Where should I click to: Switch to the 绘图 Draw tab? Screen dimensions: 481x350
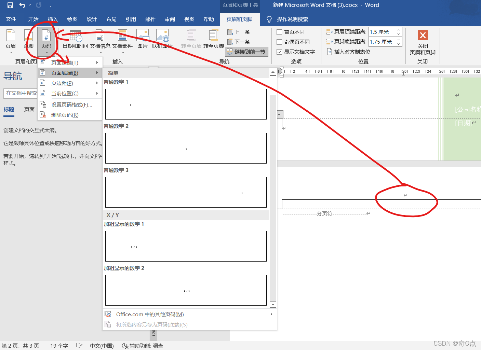(x=72, y=19)
